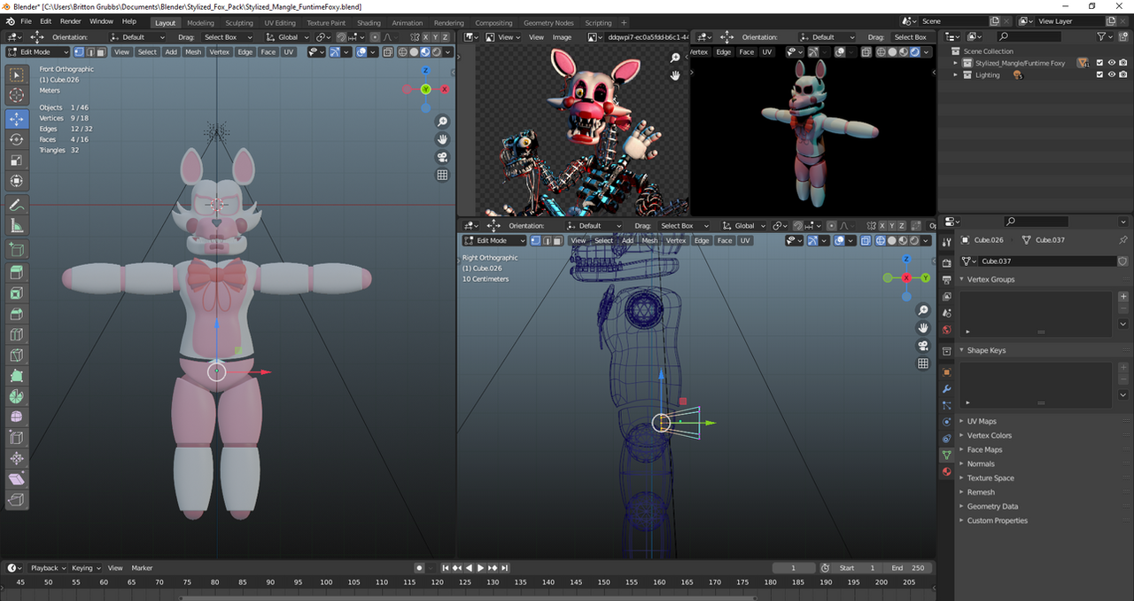
Task: Select the Shear tool
Action: (x=17, y=480)
